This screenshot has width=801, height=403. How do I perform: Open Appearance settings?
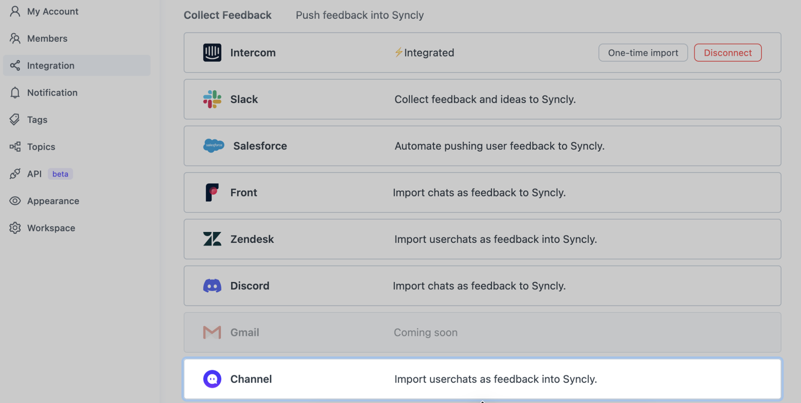[53, 201]
